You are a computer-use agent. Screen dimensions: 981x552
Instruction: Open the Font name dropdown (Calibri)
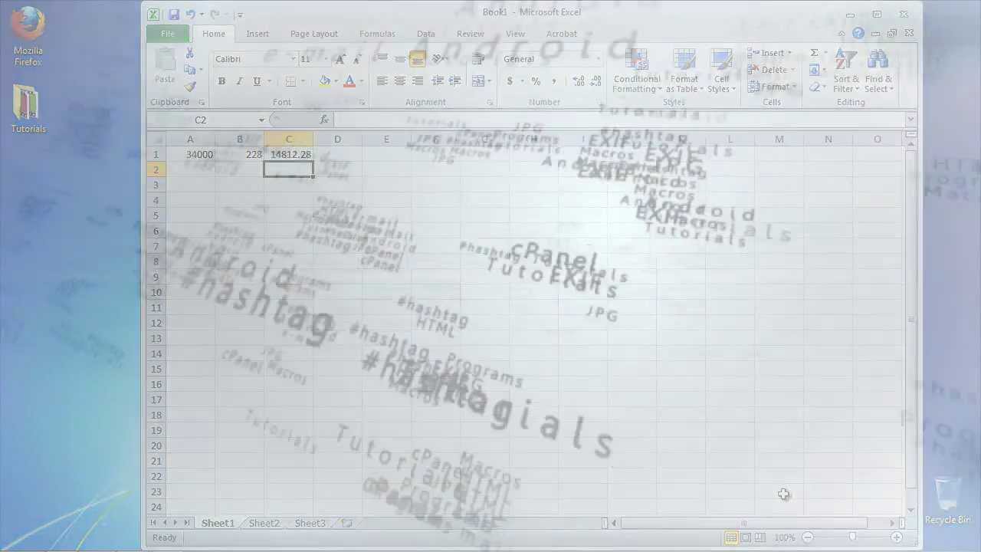coord(293,59)
